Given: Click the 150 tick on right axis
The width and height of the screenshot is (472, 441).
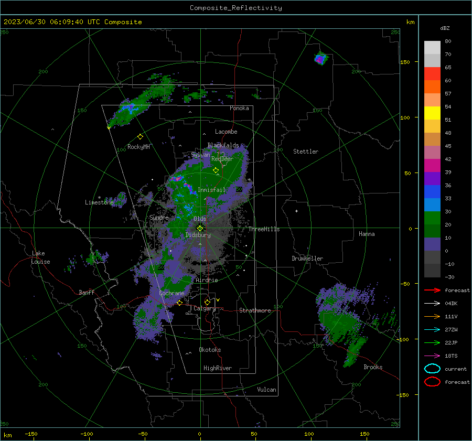Looking at the screenshot, I should (405, 62).
